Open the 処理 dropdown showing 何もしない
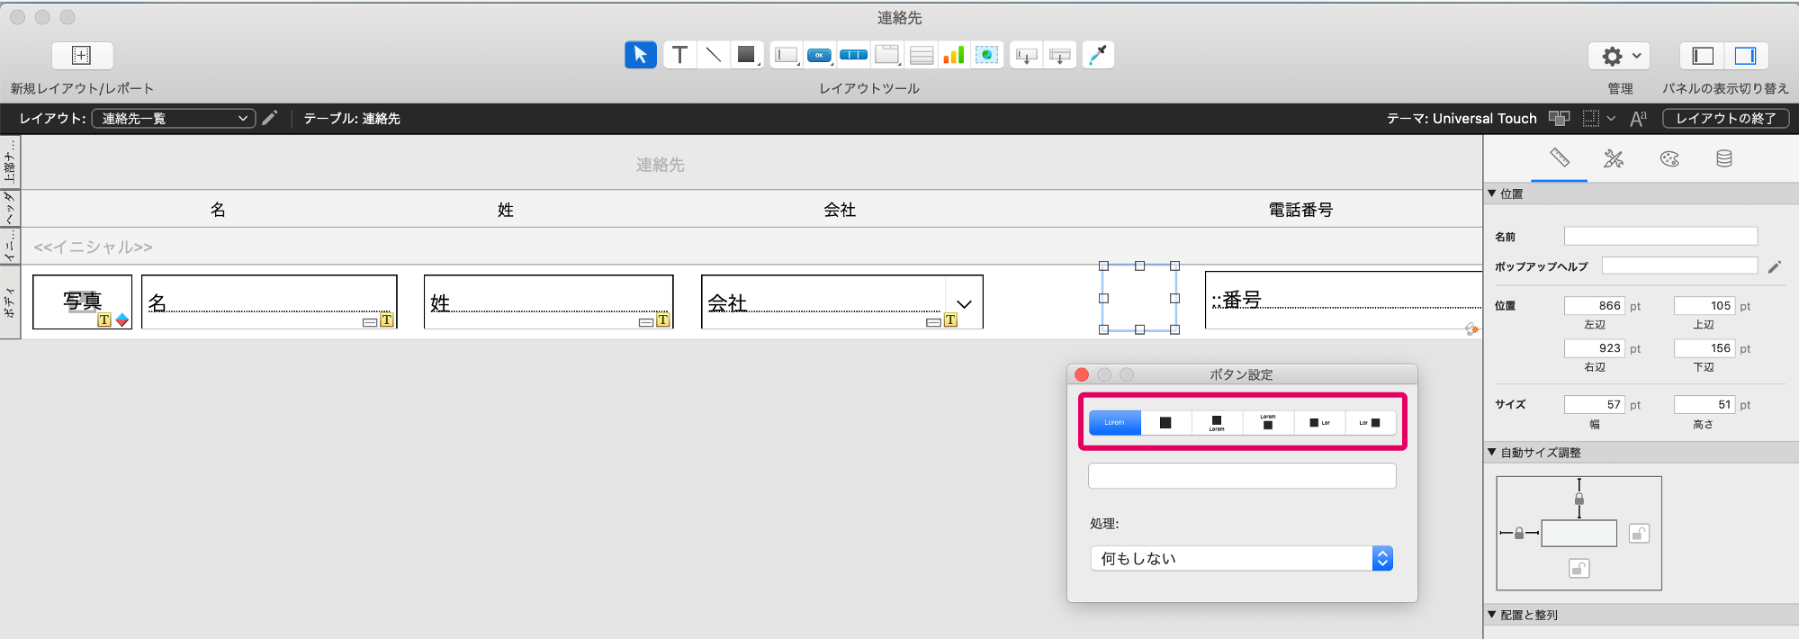 [1241, 558]
